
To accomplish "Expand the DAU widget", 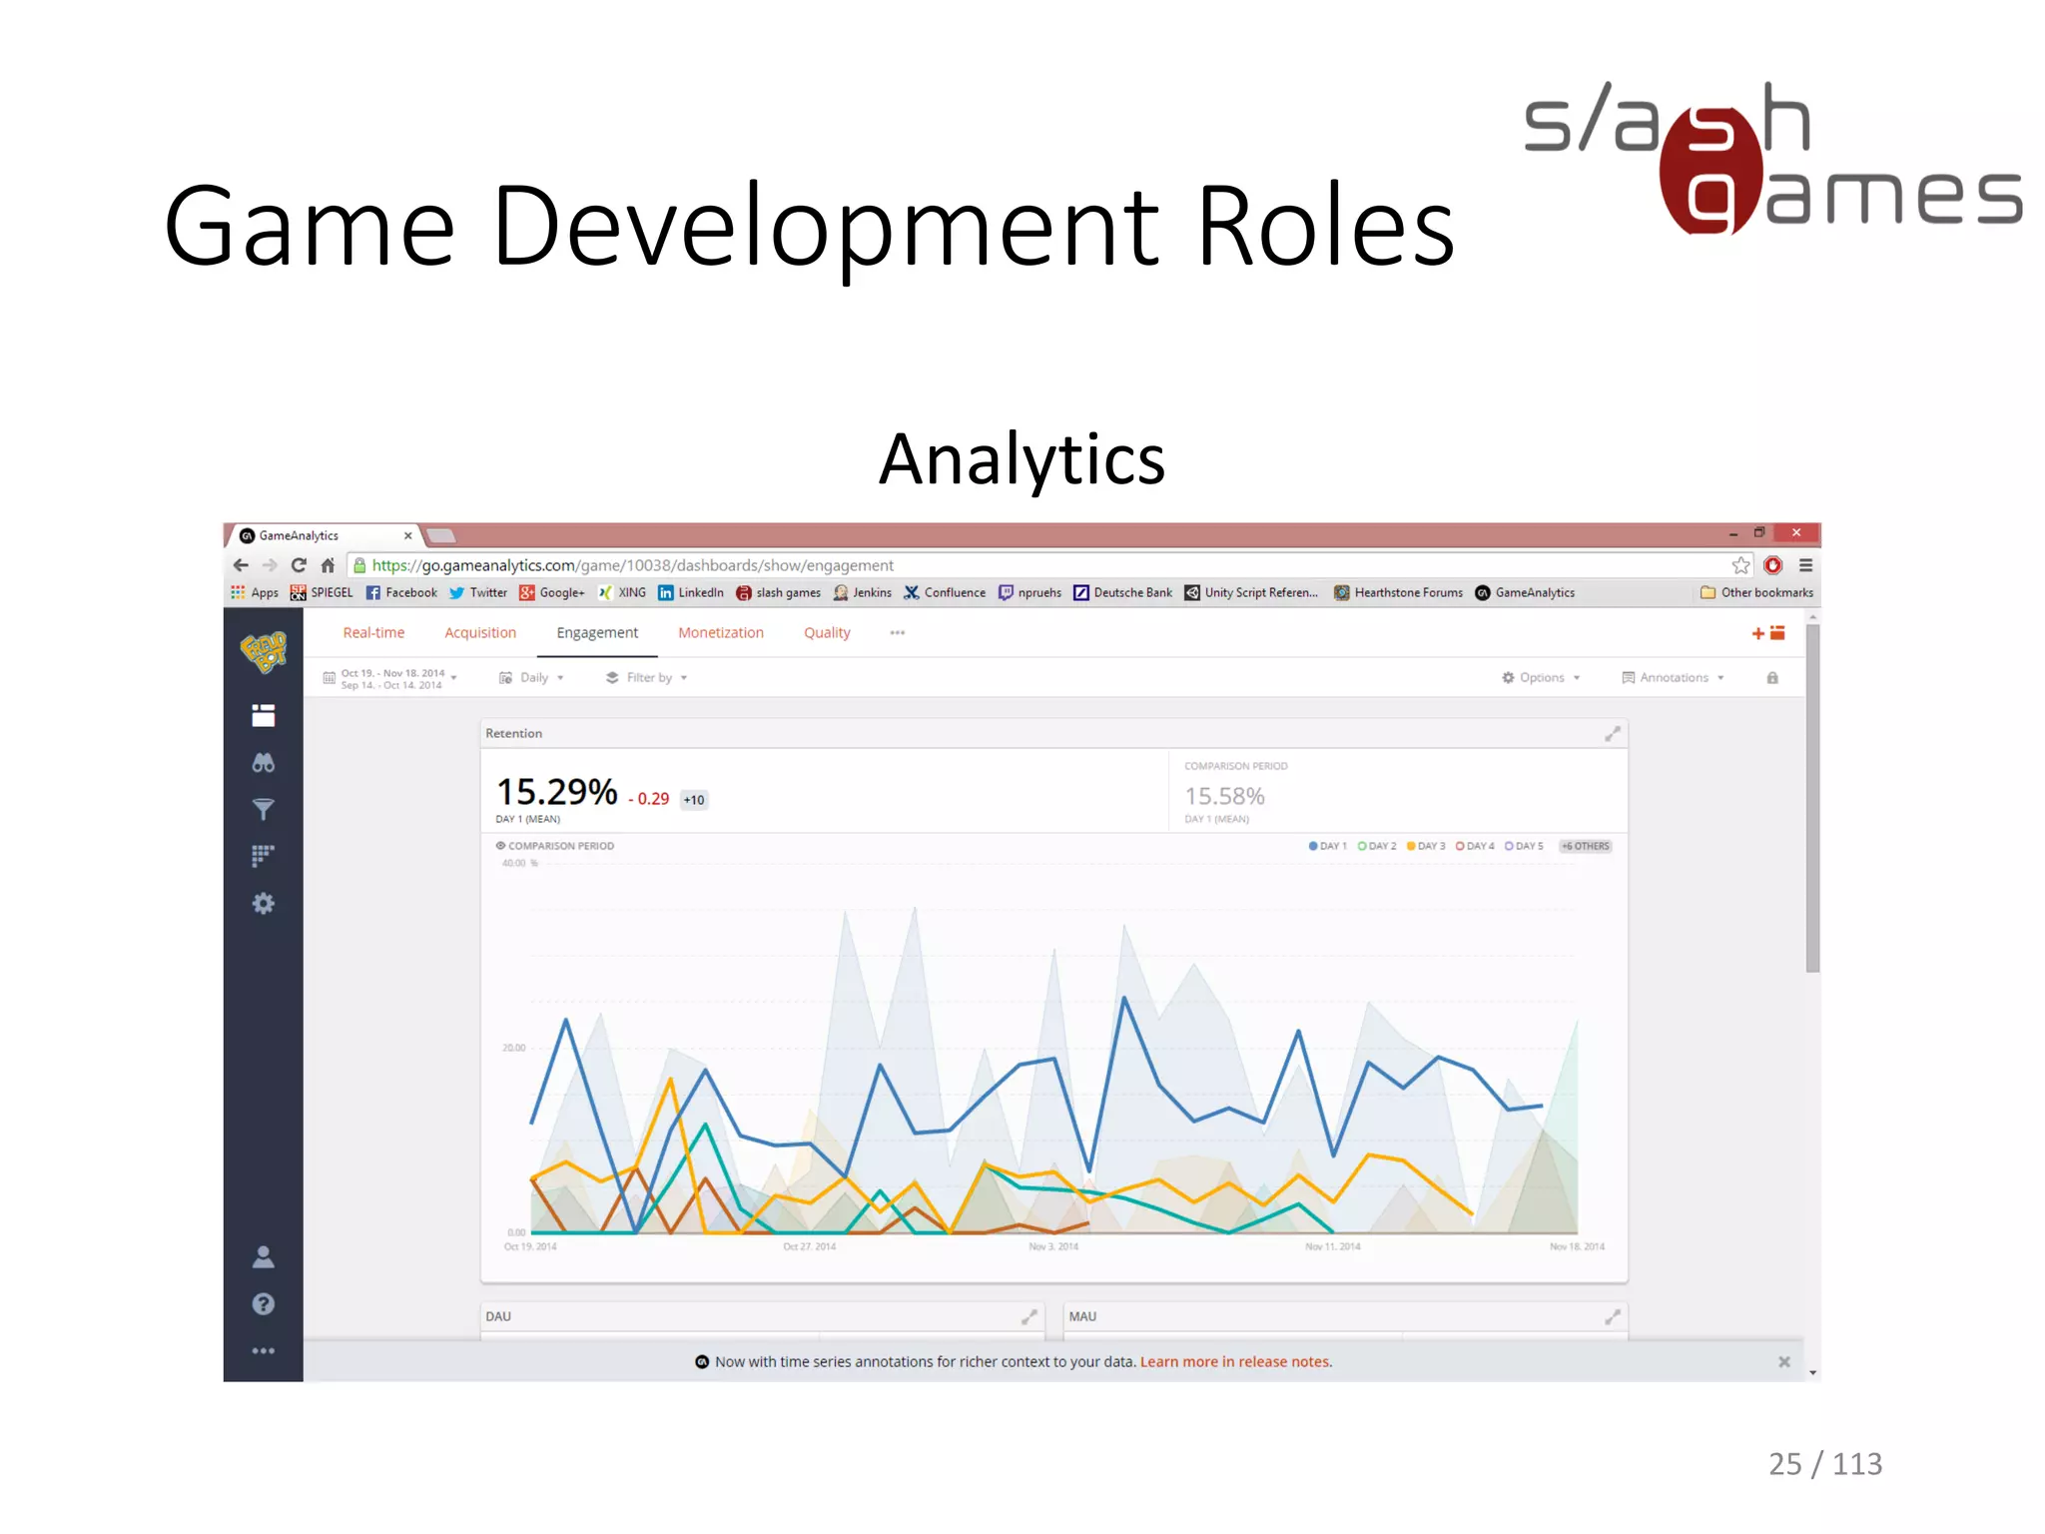I will click(x=1029, y=1317).
